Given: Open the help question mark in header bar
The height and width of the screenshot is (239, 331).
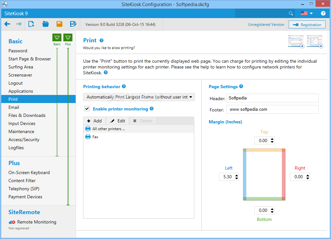Looking at the screenshot, I should click(323, 13).
